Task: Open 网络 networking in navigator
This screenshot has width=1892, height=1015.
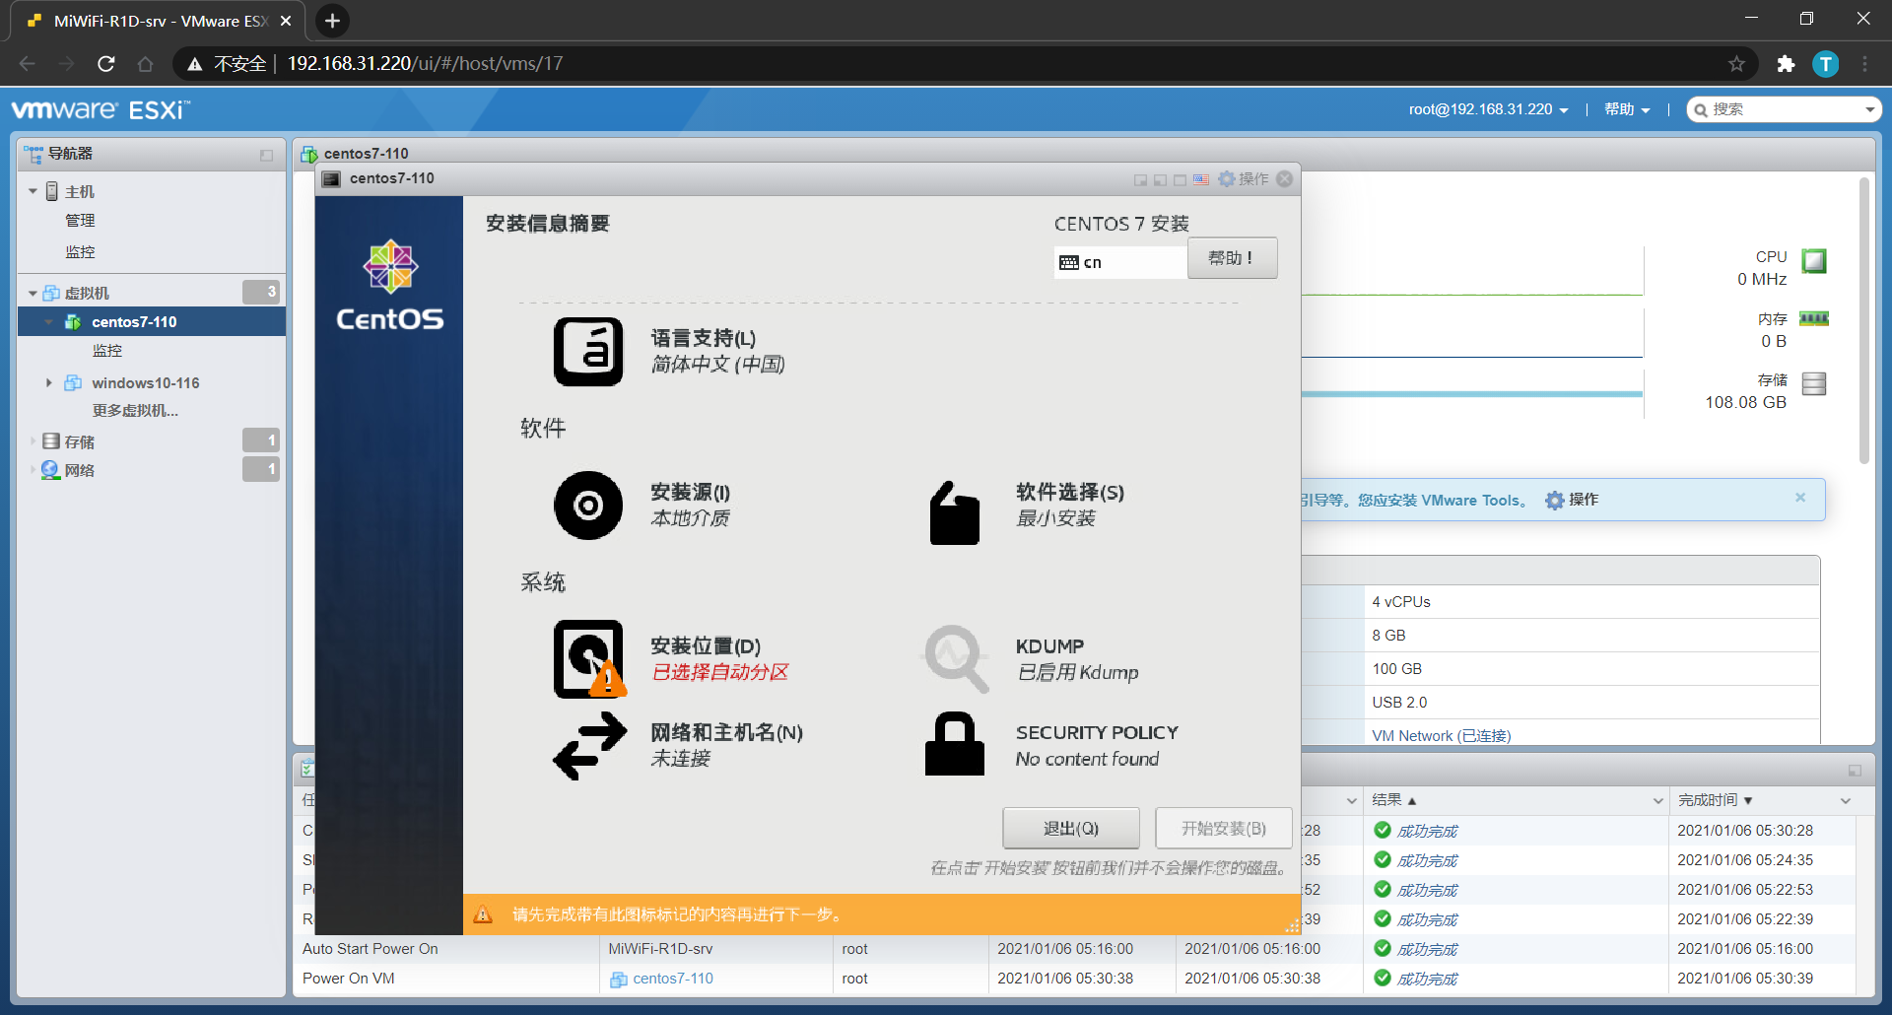Action: coord(79,470)
